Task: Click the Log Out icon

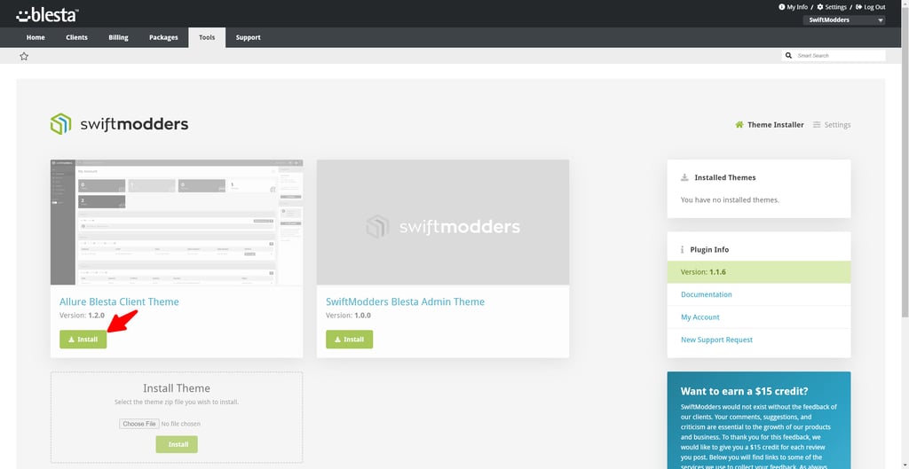Action: (x=859, y=7)
